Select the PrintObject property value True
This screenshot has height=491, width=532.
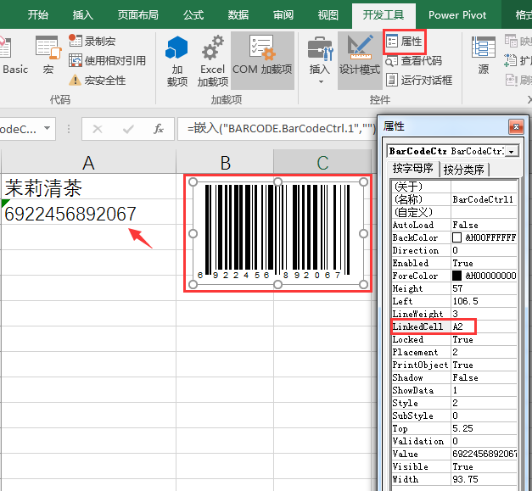pyautogui.click(x=484, y=365)
